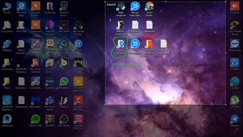Open Hyper Scape shortcut
This screenshot has width=243, height=137.
click(x=78, y=64)
